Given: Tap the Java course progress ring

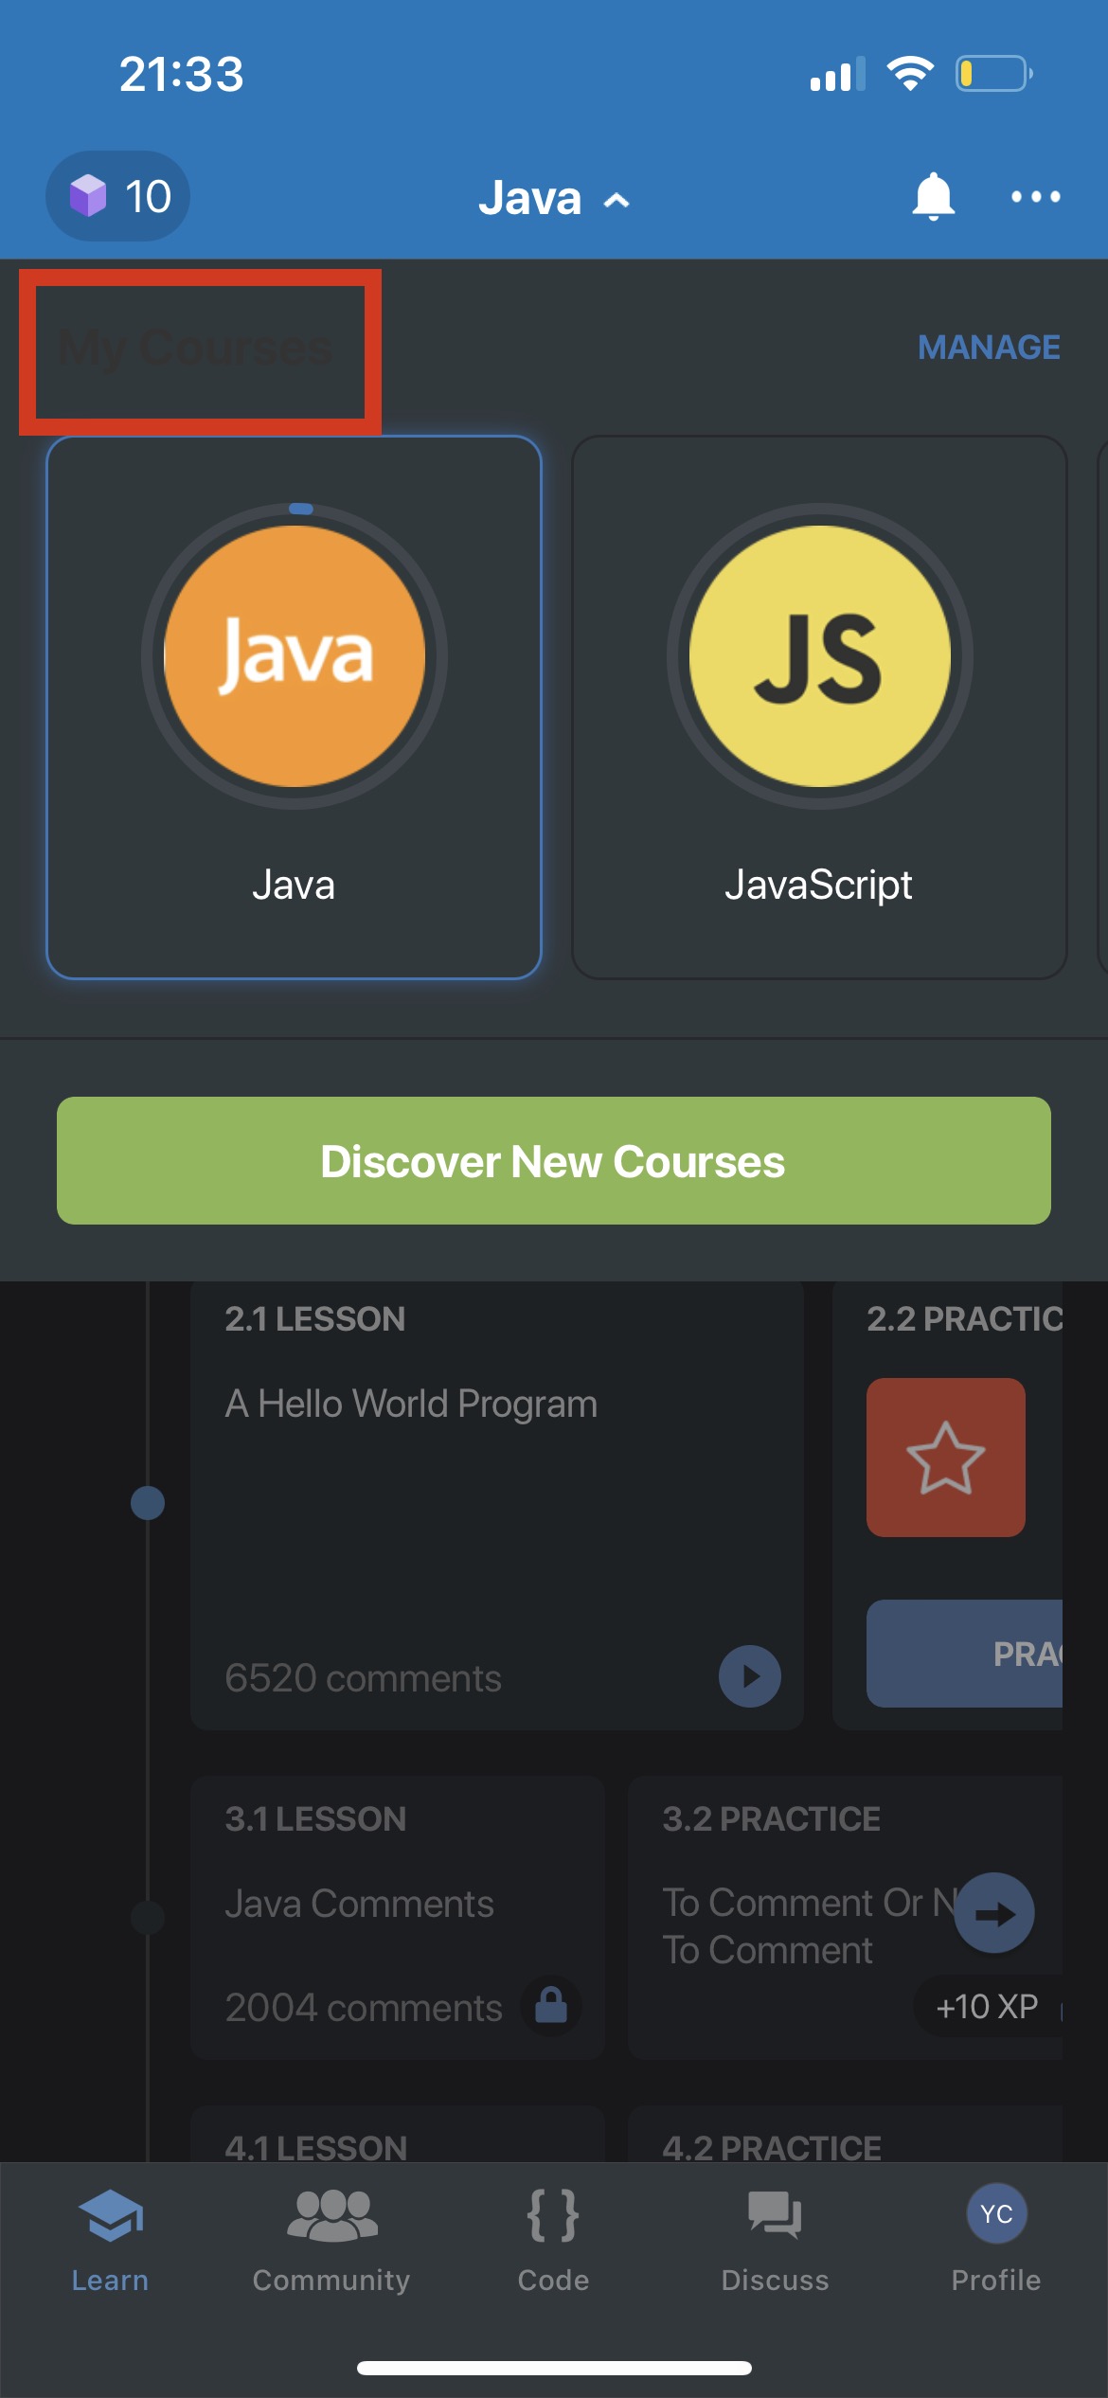Looking at the screenshot, I should point(295,656).
